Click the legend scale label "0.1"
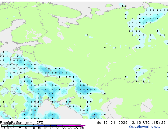The width and height of the screenshot is (168, 129). (3, 128)
